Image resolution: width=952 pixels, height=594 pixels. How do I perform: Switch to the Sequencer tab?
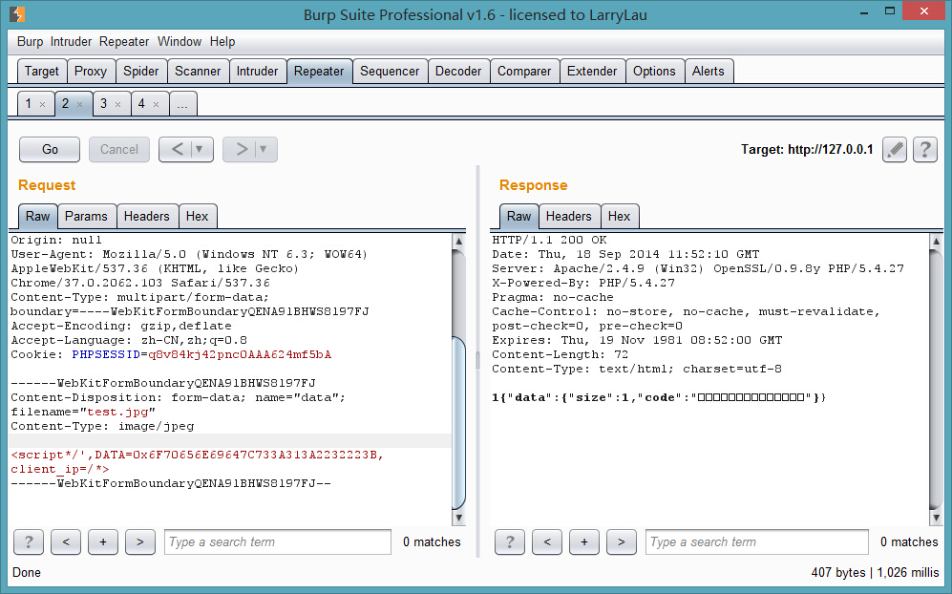tap(390, 71)
